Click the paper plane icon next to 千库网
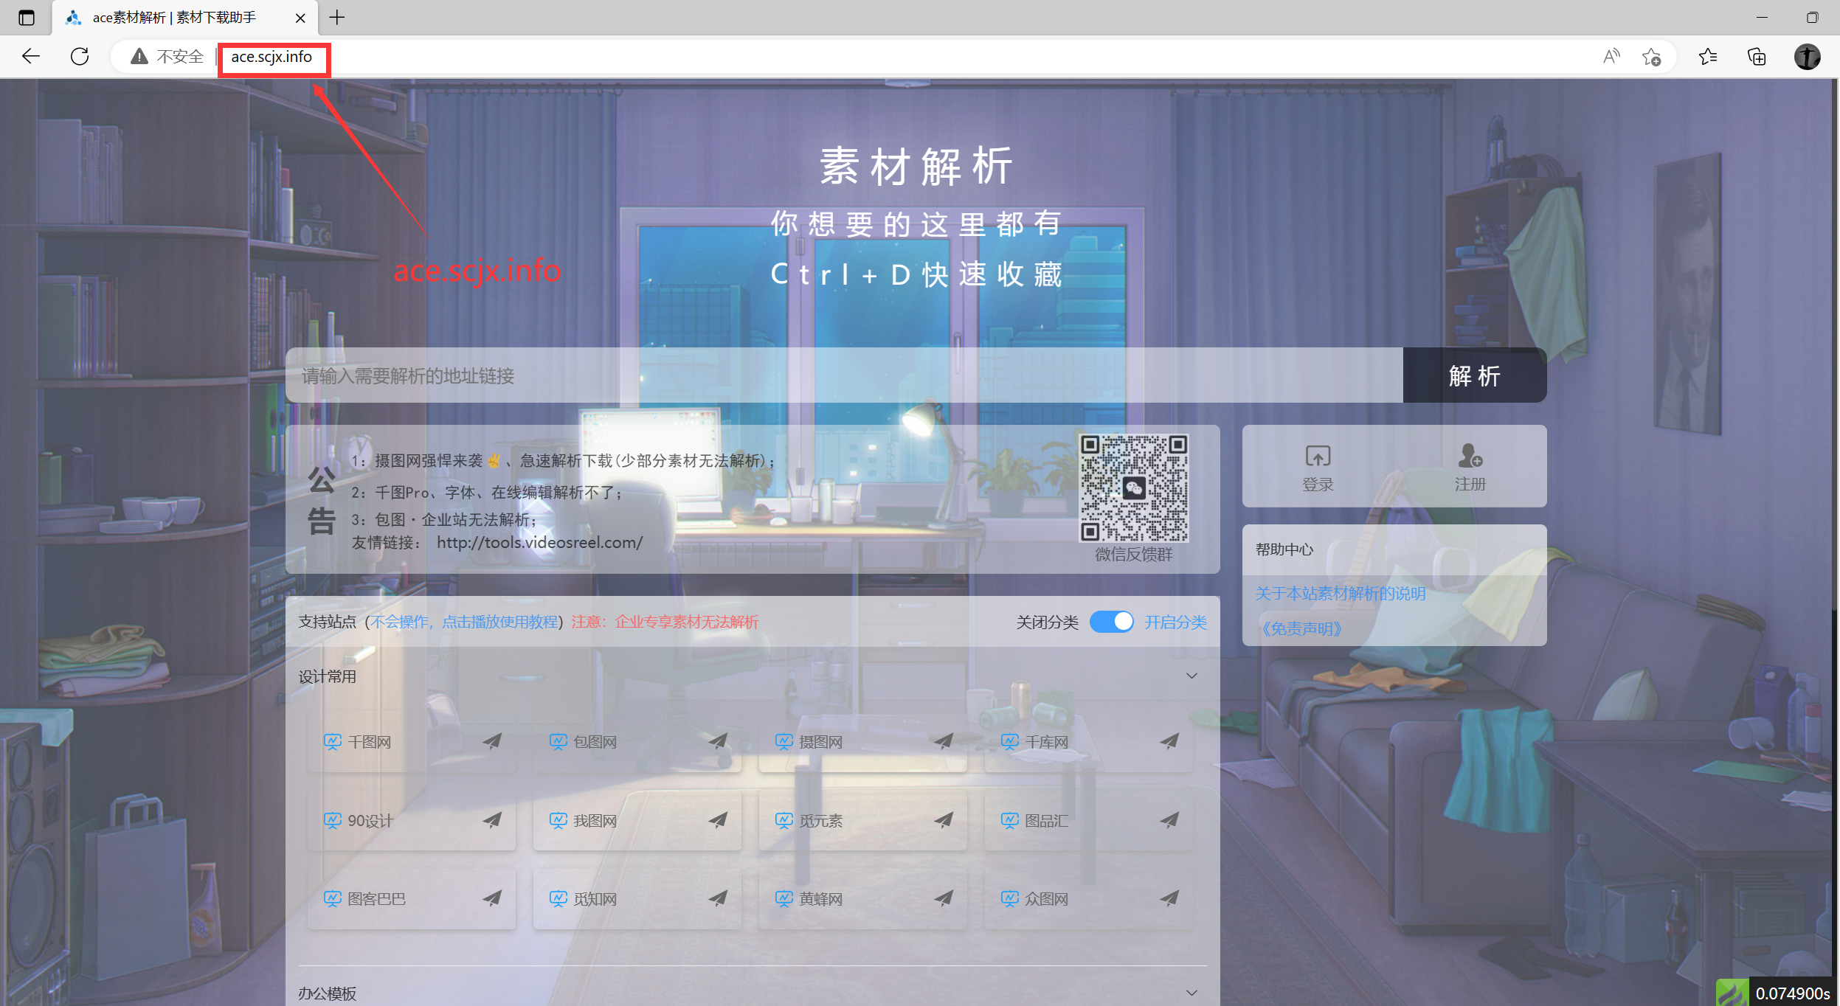 (x=1169, y=741)
